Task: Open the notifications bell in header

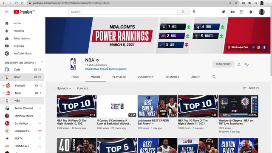Action: [x=251, y=12]
